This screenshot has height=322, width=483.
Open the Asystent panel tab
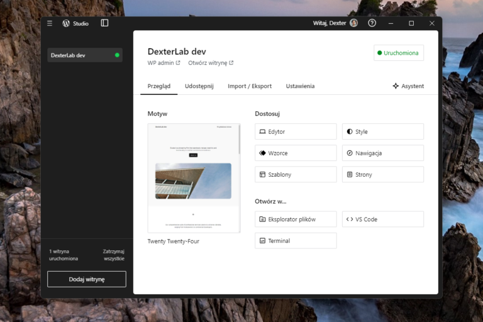coord(408,86)
